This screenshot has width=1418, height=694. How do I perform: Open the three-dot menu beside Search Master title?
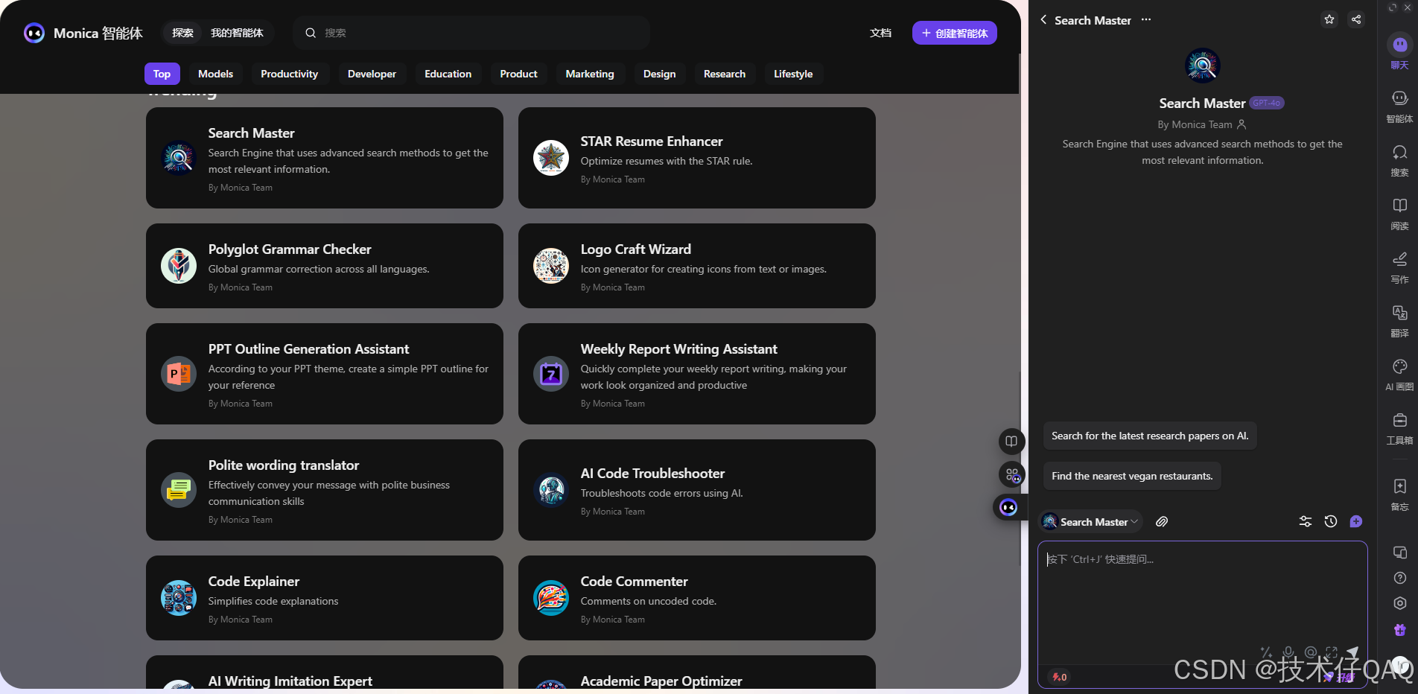1146,20
